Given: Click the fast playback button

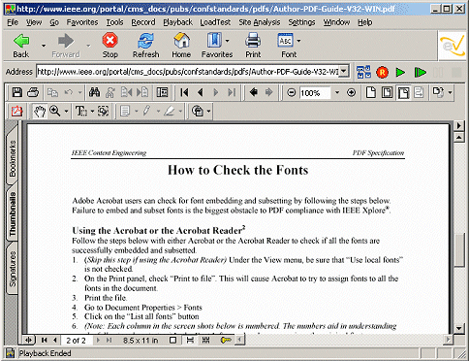Looking at the screenshot, I should (x=420, y=72).
